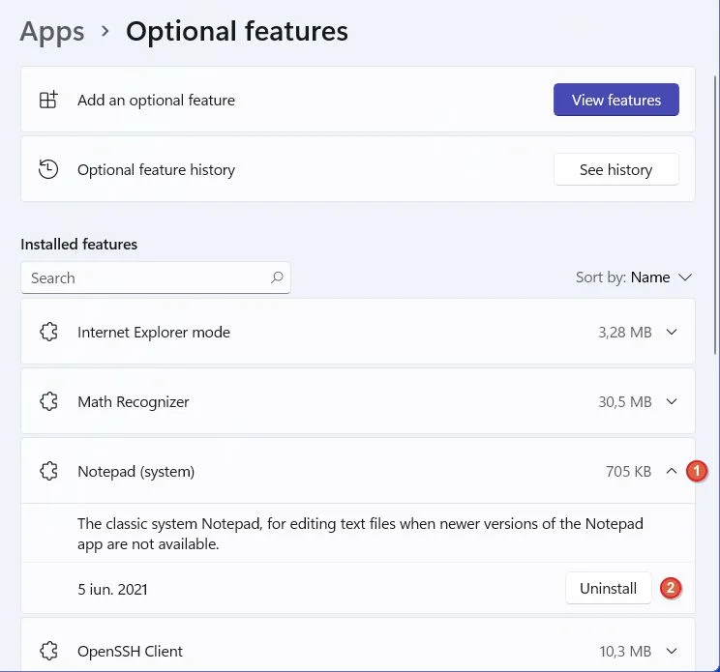Click the magnifier icon in Search box
Image resolution: width=720 pixels, height=672 pixels.
click(277, 278)
